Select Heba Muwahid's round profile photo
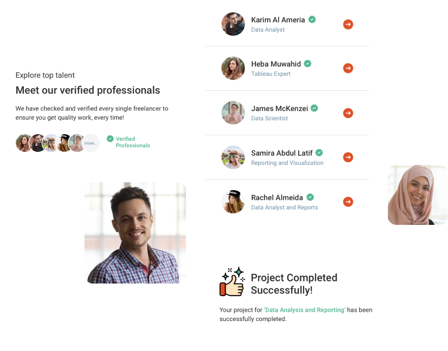The image size is (448, 351). [233, 68]
